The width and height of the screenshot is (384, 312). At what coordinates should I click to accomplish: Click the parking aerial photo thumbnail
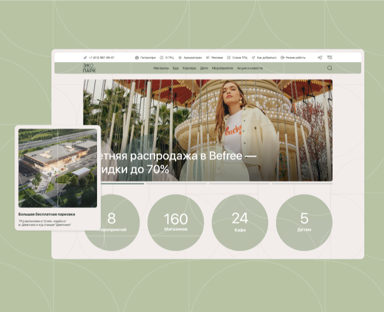tap(58, 168)
